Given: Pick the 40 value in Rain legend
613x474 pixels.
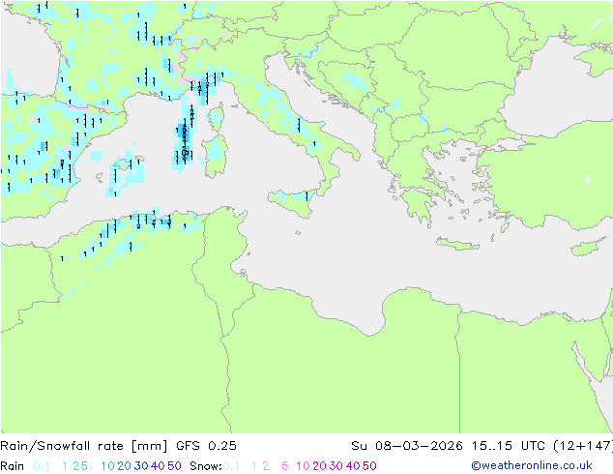Looking at the screenshot, I should pyautogui.click(x=158, y=466).
